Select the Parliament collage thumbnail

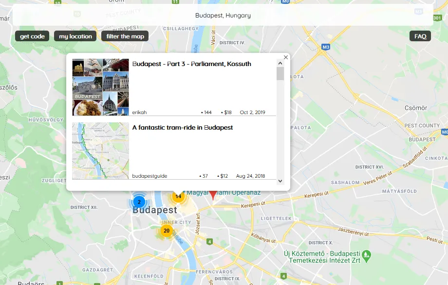click(101, 87)
